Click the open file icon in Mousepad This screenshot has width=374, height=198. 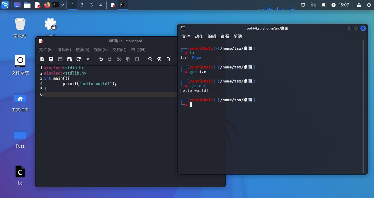tap(51, 59)
